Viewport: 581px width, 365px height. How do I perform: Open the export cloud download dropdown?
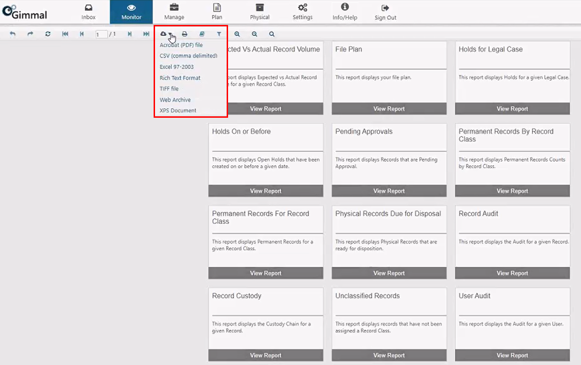pos(165,34)
